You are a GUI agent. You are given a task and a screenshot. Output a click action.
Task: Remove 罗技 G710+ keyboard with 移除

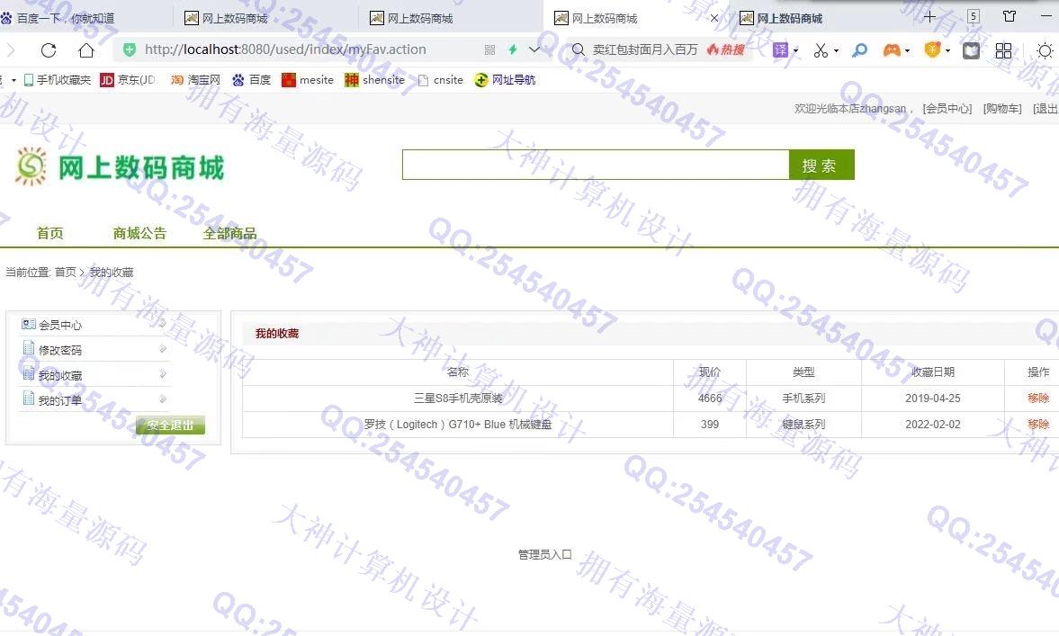pyautogui.click(x=1038, y=425)
